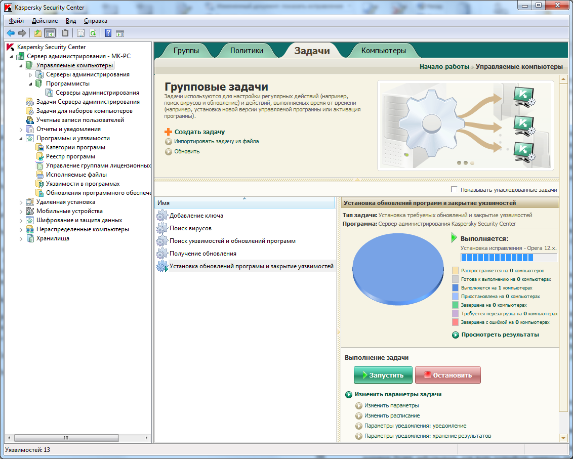Click the blue Выполняется legend swatch
The image size is (573, 459).
point(455,287)
